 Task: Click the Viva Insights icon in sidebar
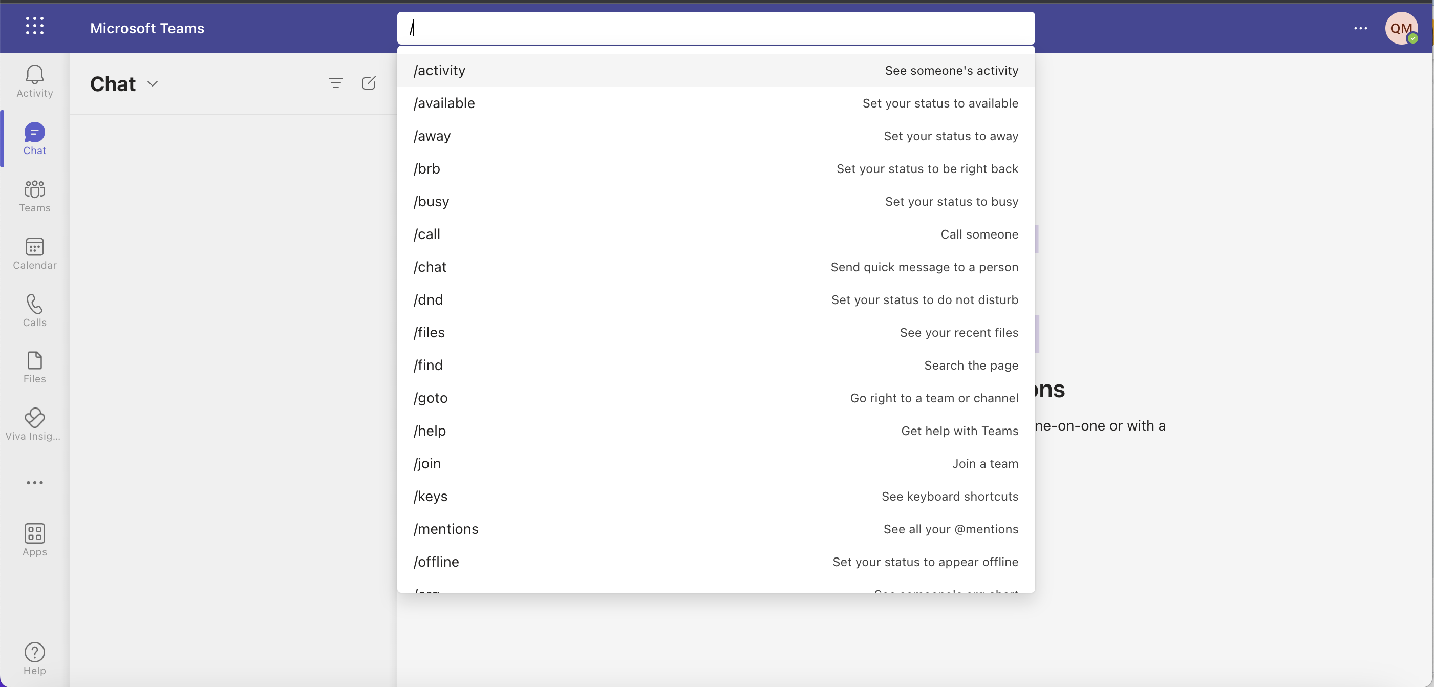click(34, 418)
